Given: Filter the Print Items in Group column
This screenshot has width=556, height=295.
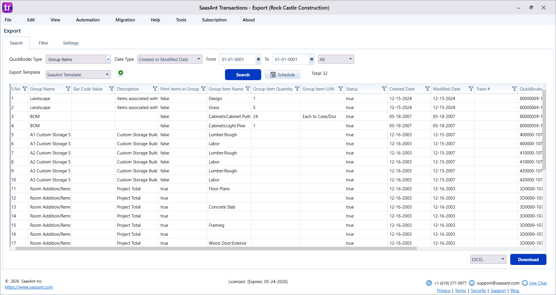Looking at the screenshot, I should click(x=203, y=89).
